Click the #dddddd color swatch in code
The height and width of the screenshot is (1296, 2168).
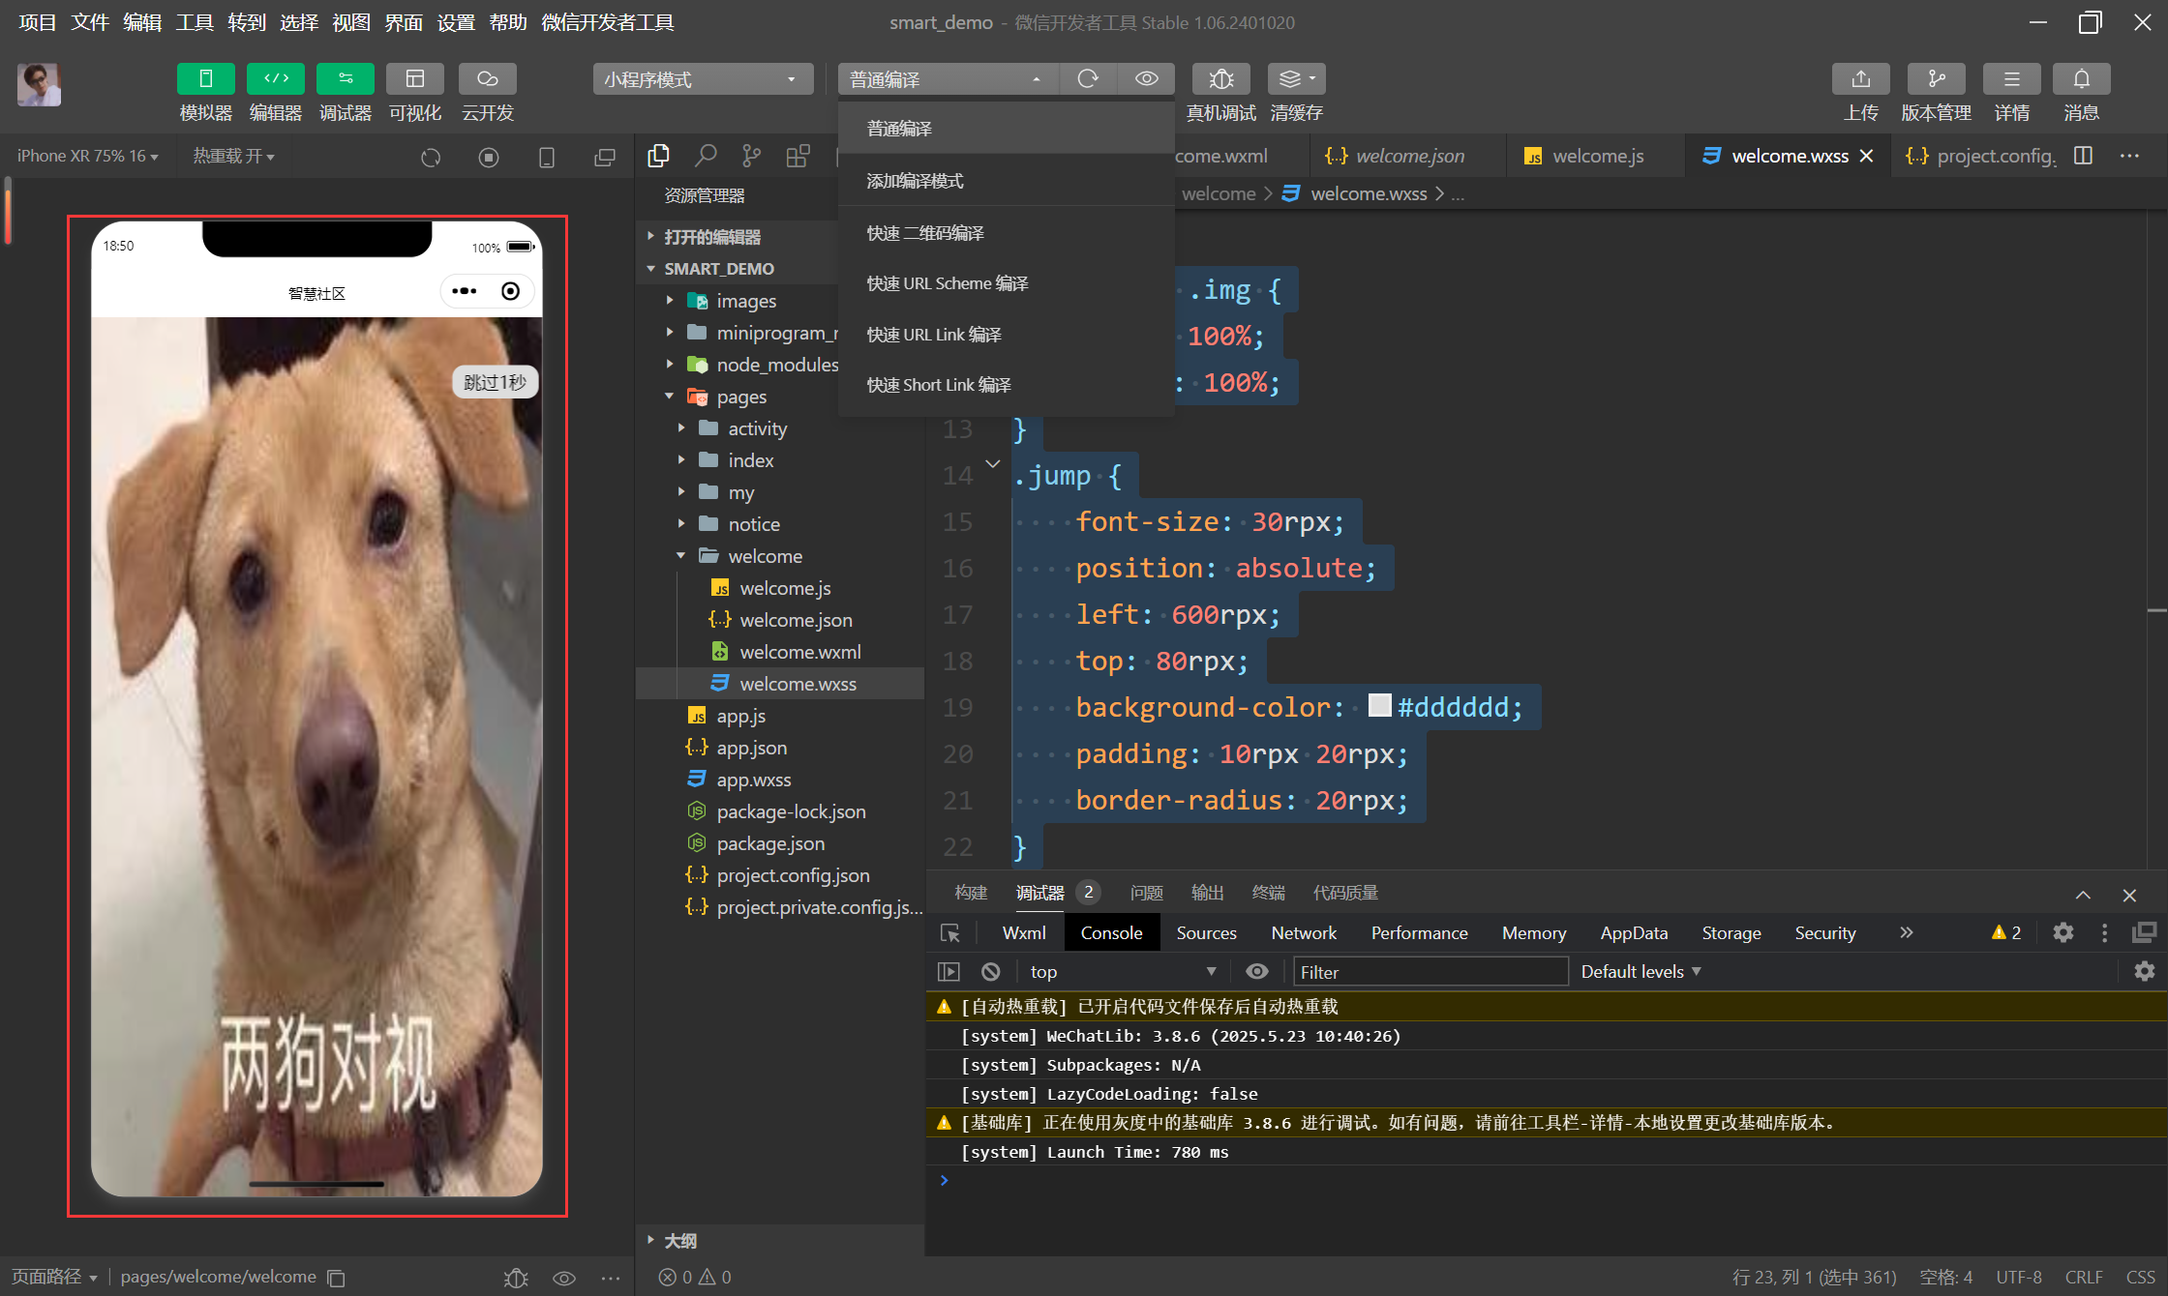pyautogui.click(x=1379, y=706)
